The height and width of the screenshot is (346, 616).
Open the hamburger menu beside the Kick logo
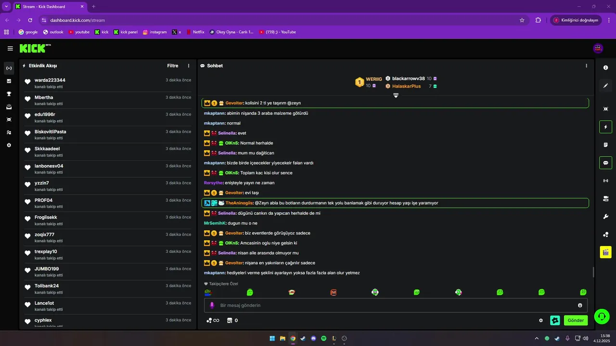(10, 49)
